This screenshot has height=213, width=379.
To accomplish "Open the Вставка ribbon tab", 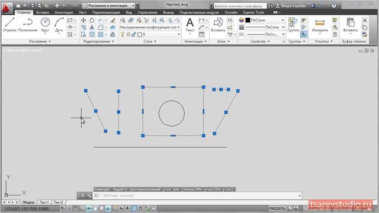I will [43, 12].
